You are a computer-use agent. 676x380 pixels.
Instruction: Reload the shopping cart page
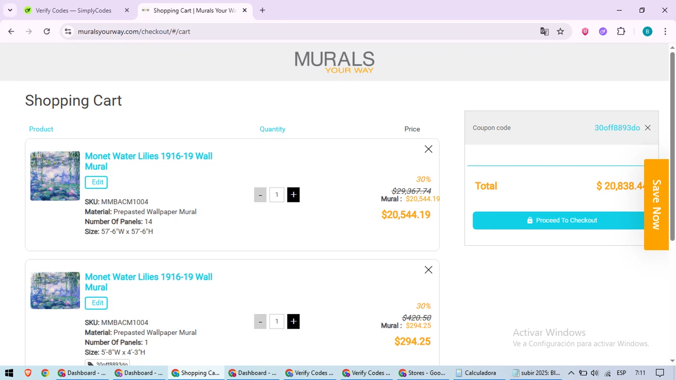[x=47, y=32]
